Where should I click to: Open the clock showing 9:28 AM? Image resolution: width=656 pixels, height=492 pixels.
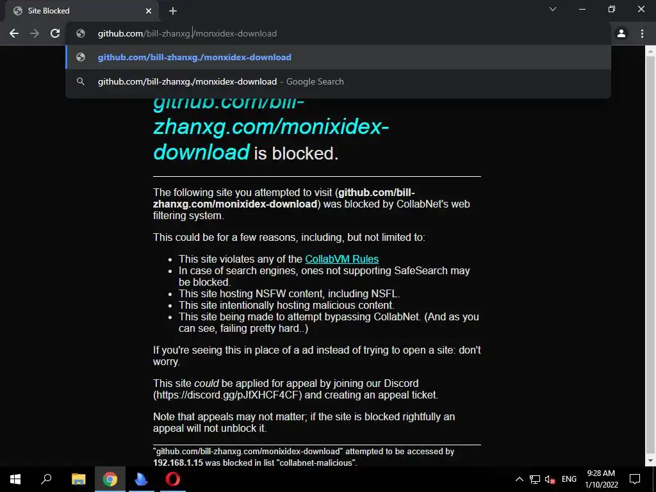[x=601, y=479]
